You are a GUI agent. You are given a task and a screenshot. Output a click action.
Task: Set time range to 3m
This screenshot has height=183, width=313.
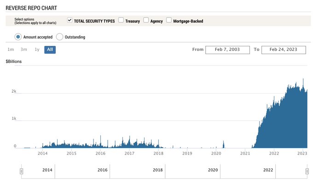click(23, 50)
